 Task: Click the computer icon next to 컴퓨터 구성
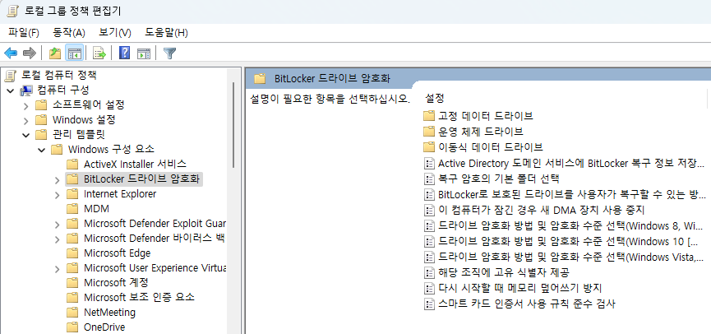[x=26, y=90]
